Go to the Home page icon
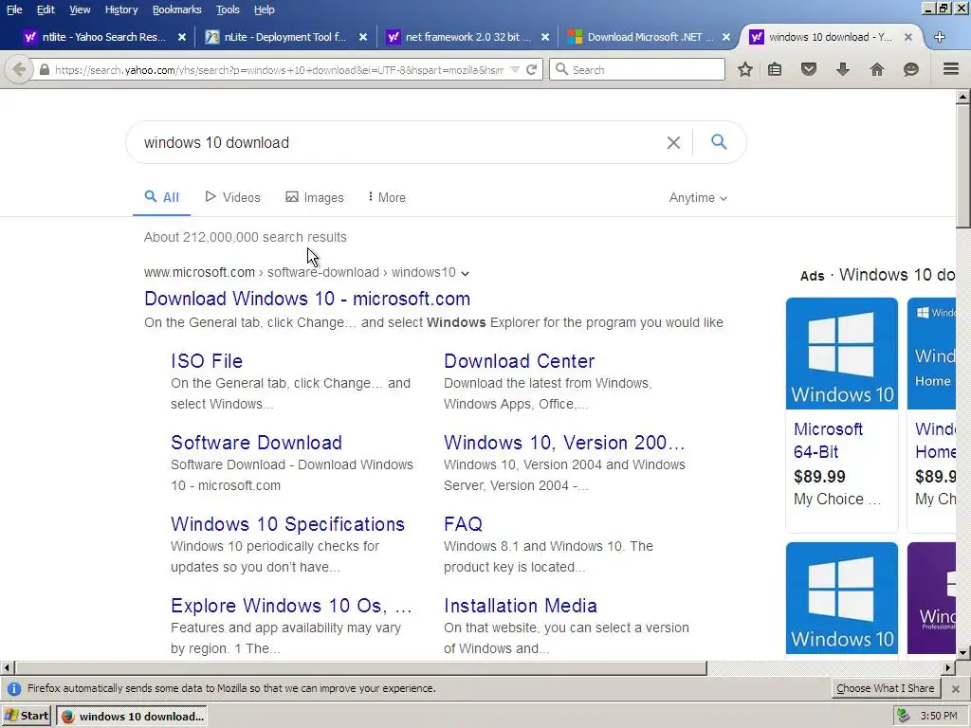This screenshot has width=971, height=728. (x=877, y=69)
